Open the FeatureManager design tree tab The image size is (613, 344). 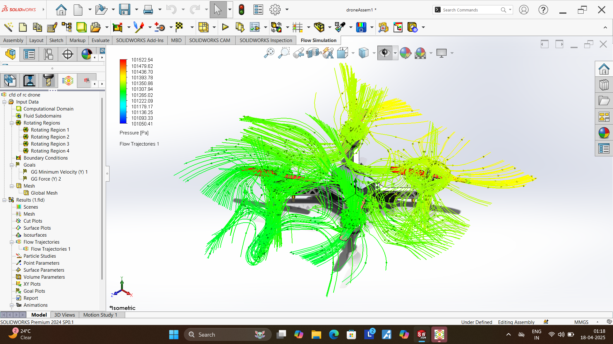(10, 54)
